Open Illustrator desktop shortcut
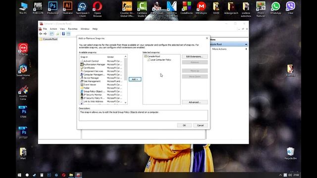Image resolution: width=317 pixels, height=178 pixels. coord(68,8)
